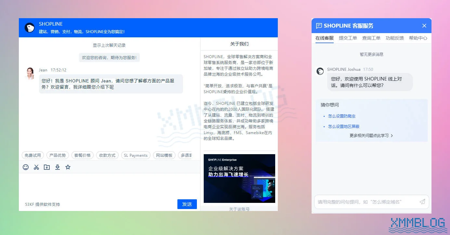The height and width of the screenshot is (235, 450).
Task: Click the 猜你想问 heading
Action: coord(330,105)
